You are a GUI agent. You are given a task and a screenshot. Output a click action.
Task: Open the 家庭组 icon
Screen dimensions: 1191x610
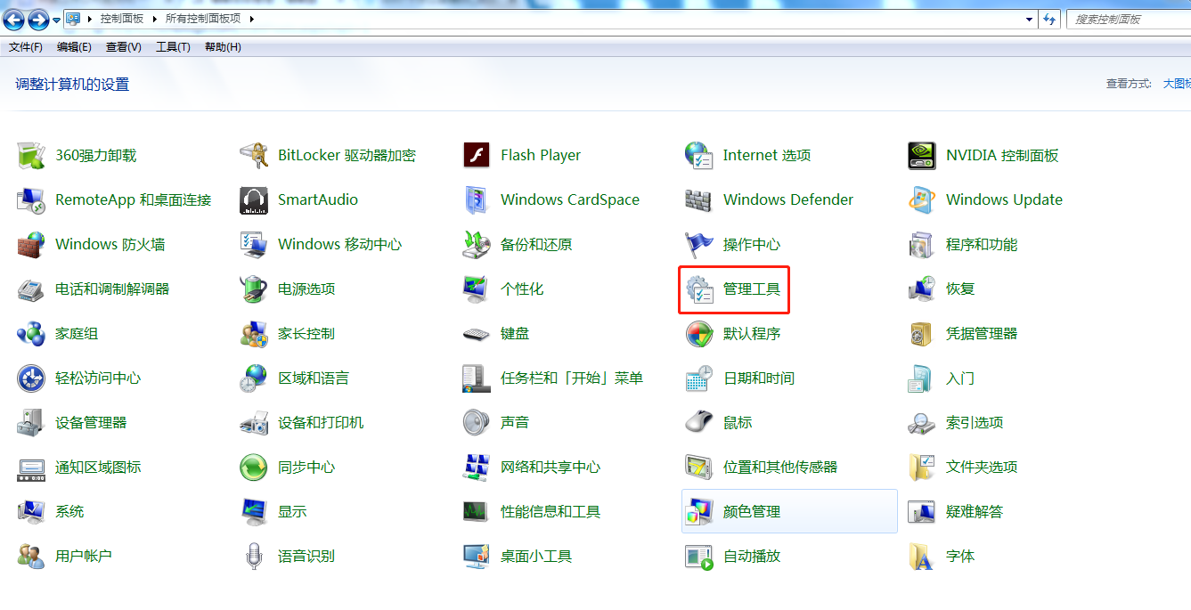coord(31,333)
